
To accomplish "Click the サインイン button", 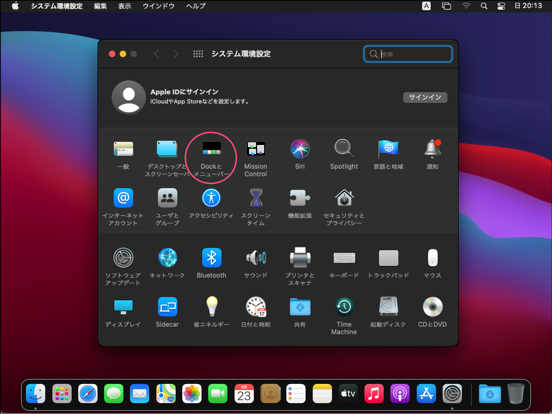I will click(x=425, y=97).
